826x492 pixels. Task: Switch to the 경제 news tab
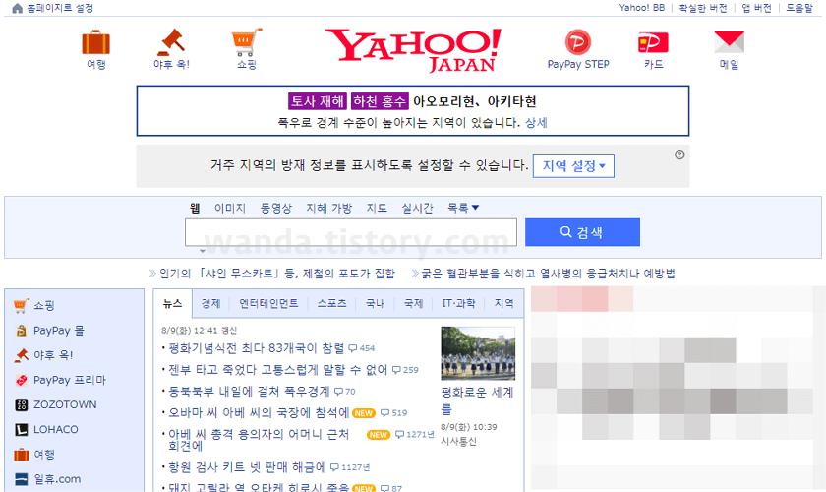(x=210, y=303)
